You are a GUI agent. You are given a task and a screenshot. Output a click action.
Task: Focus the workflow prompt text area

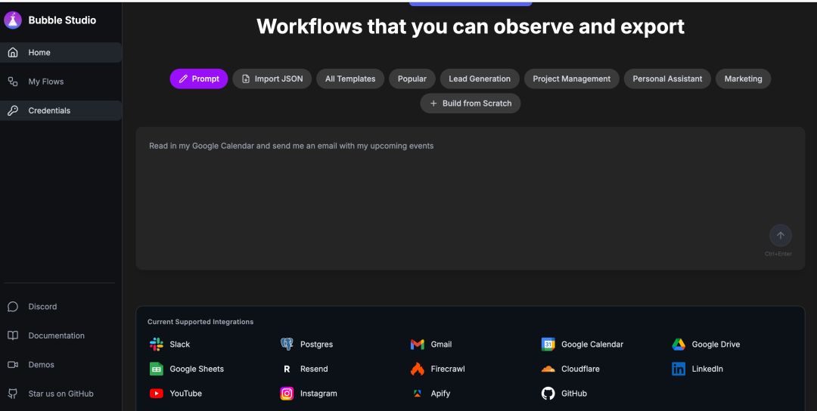[x=471, y=198]
